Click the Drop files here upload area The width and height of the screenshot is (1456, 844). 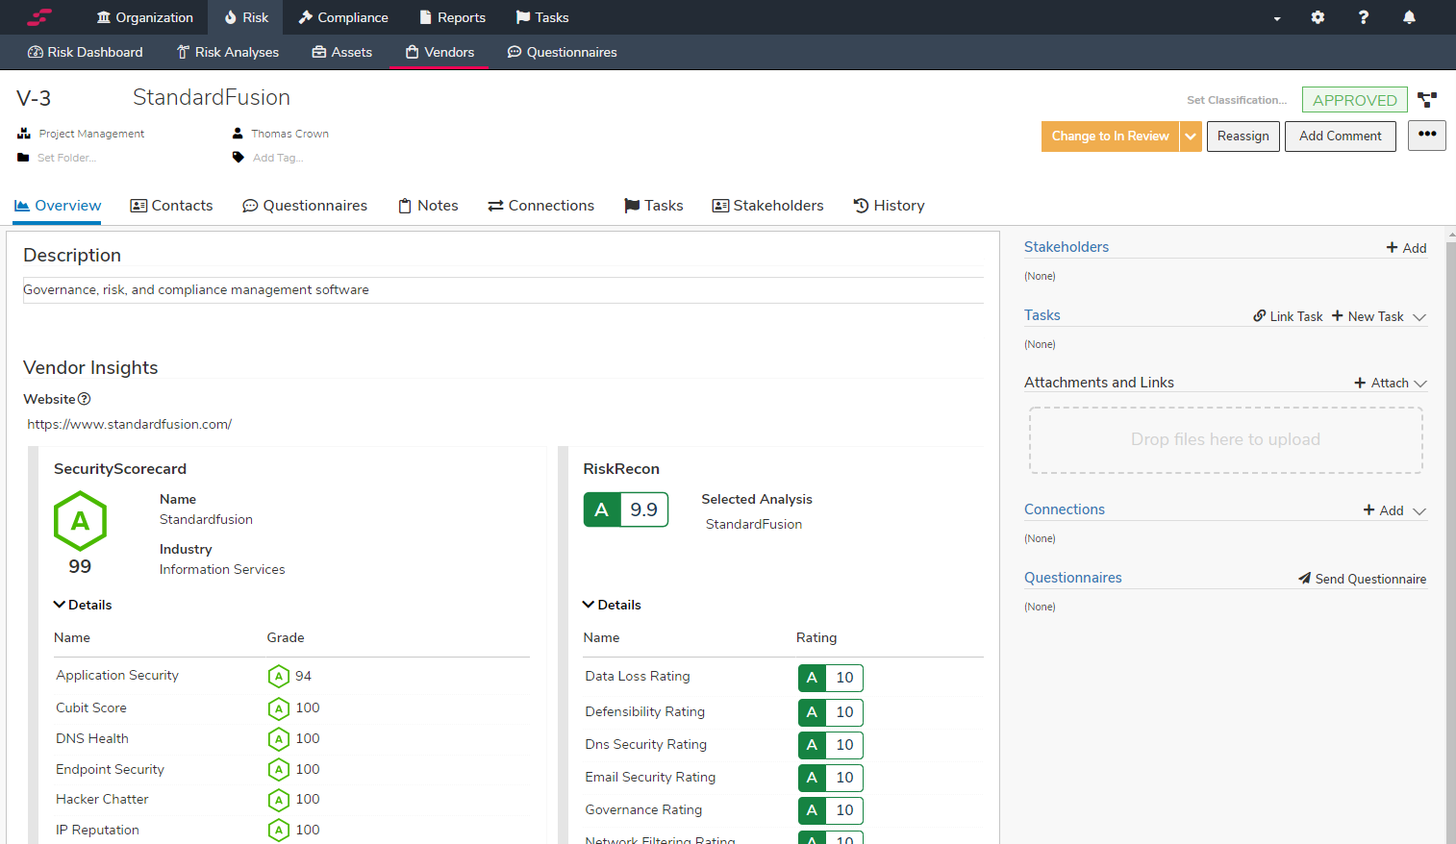(x=1226, y=440)
